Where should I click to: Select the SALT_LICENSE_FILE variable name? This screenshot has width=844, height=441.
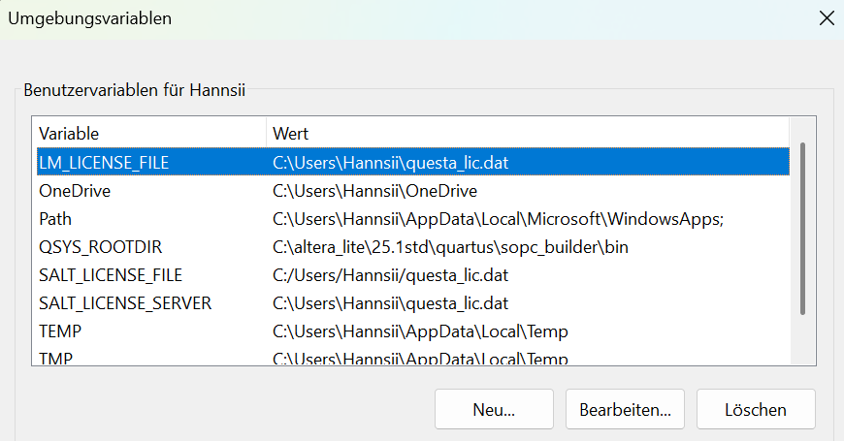[111, 275]
